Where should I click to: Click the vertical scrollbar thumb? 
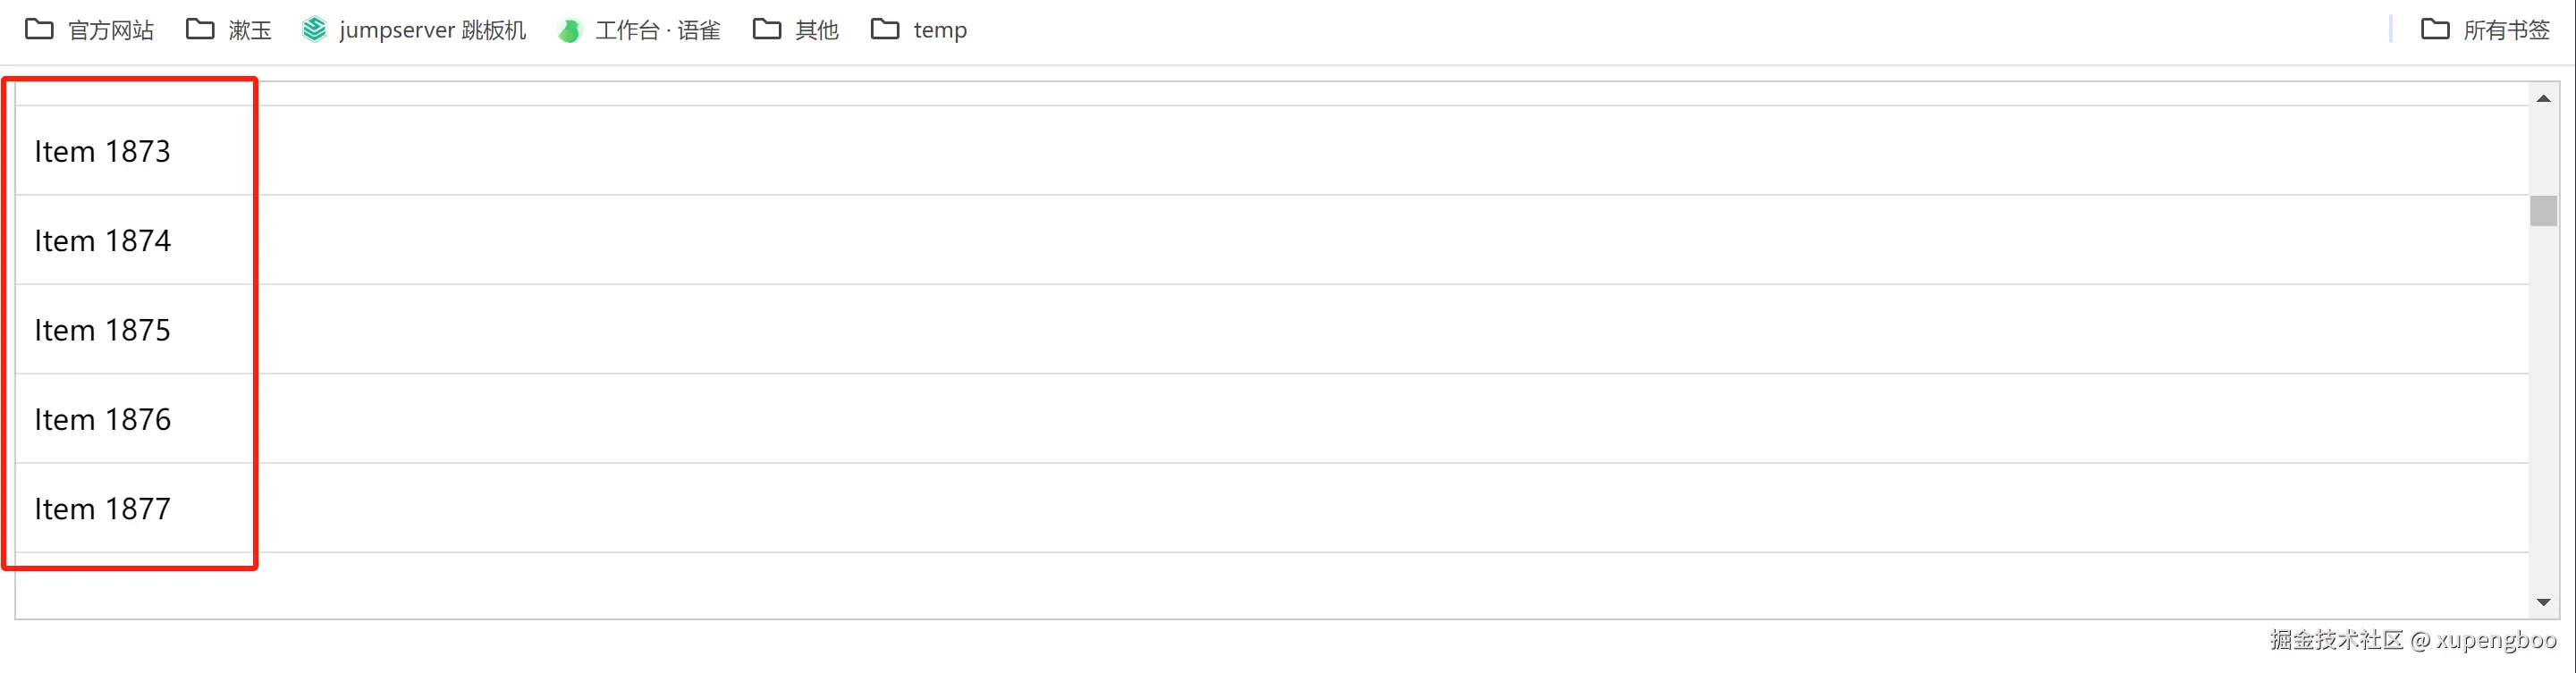tap(2543, 211)
